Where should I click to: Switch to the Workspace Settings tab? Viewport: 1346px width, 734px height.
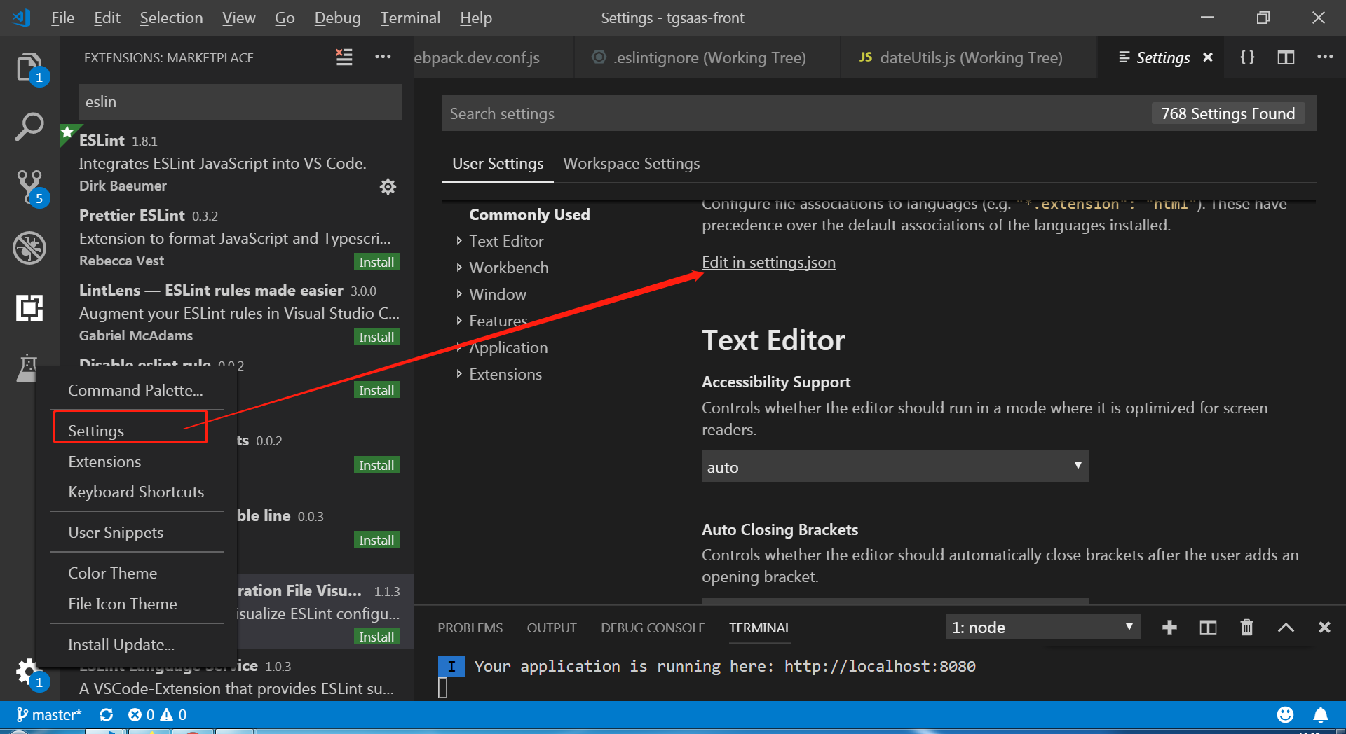coord(631,163)
